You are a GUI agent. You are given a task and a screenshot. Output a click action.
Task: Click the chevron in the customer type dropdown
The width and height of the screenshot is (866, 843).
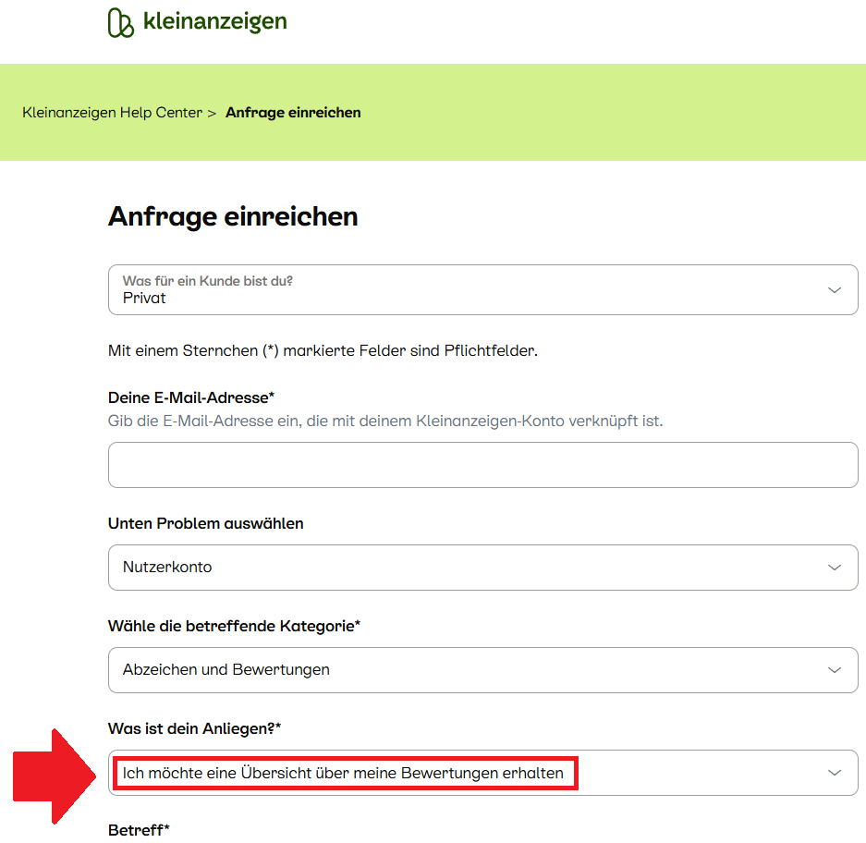(x=835, y=289)
